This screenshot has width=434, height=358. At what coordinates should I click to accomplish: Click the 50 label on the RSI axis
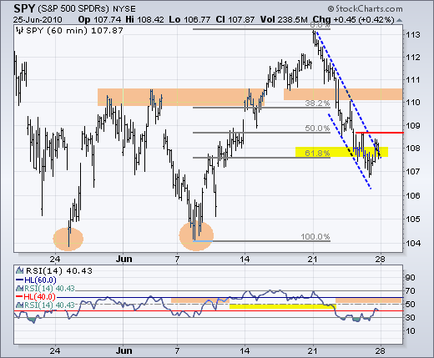410,305
